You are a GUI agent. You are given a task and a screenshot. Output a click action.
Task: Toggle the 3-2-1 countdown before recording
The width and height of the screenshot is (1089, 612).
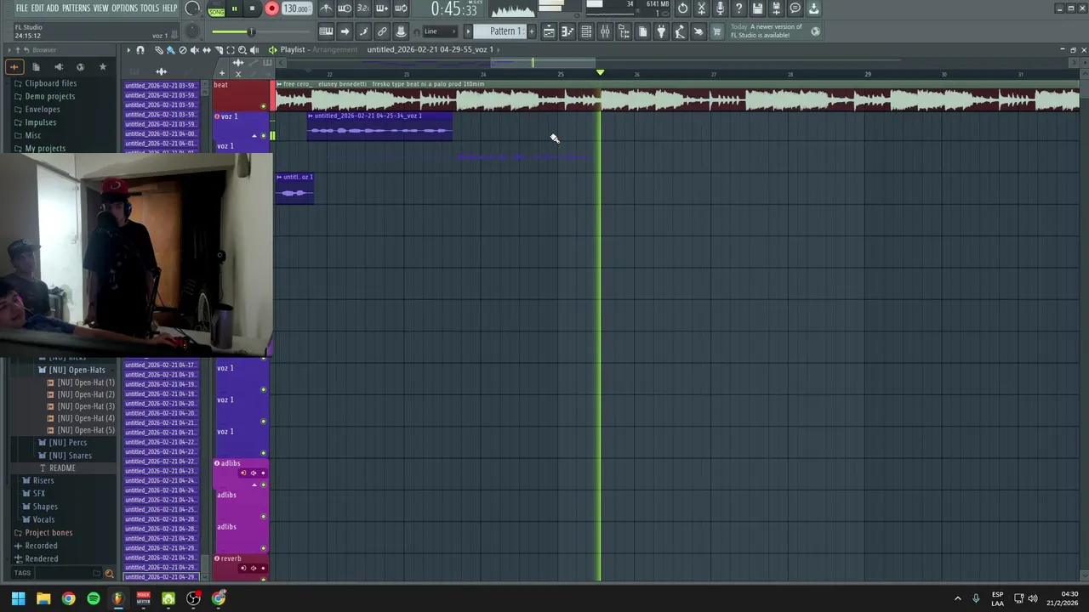tap(363, 8)
